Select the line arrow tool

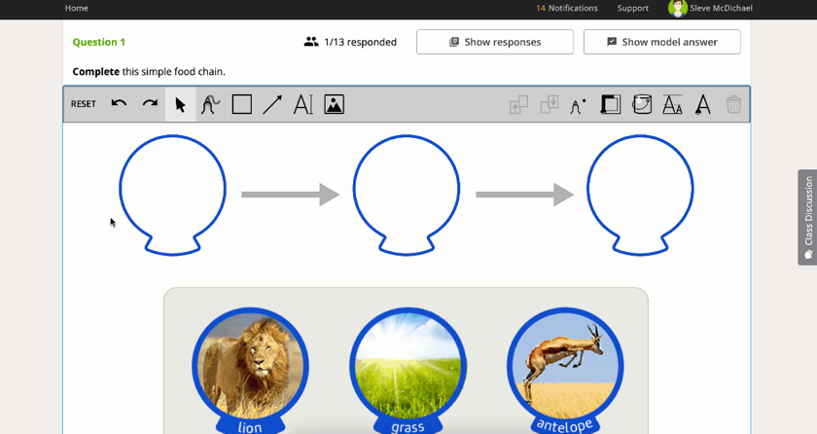click(272, 105)
